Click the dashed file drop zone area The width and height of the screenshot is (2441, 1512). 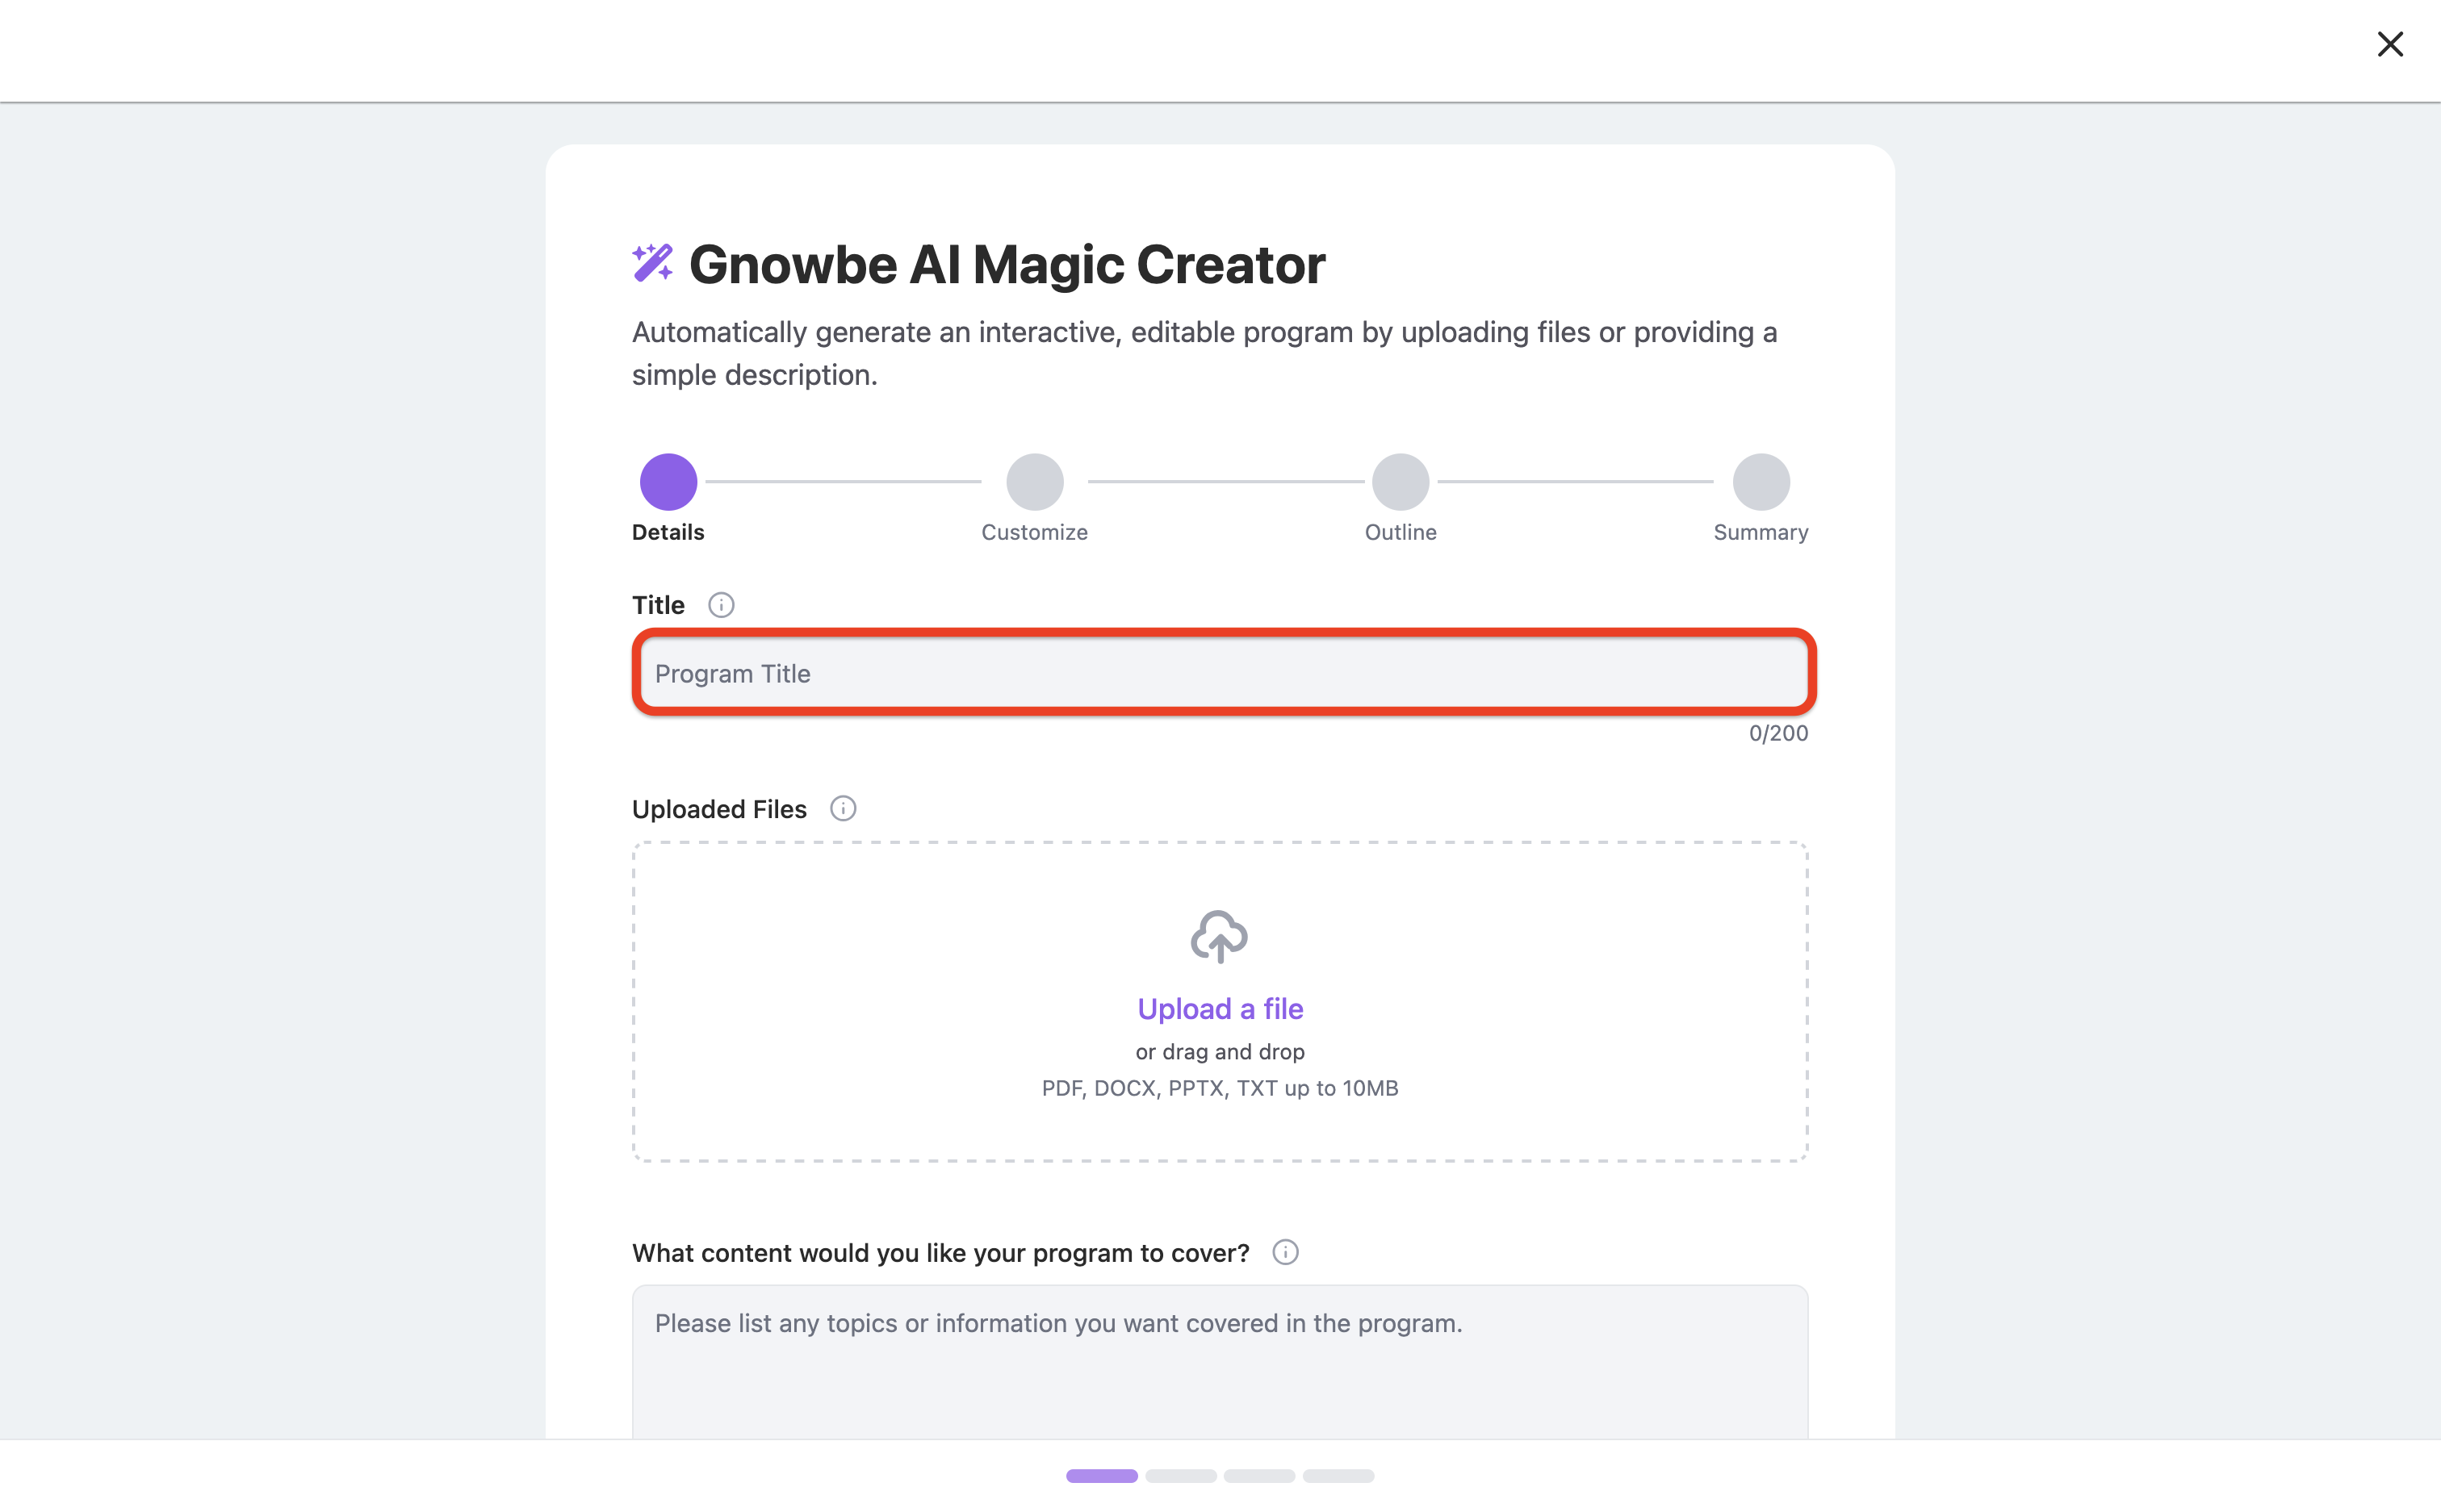(x=1220, y=1001)
